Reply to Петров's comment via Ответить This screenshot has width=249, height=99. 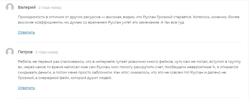tap(26, 88)
